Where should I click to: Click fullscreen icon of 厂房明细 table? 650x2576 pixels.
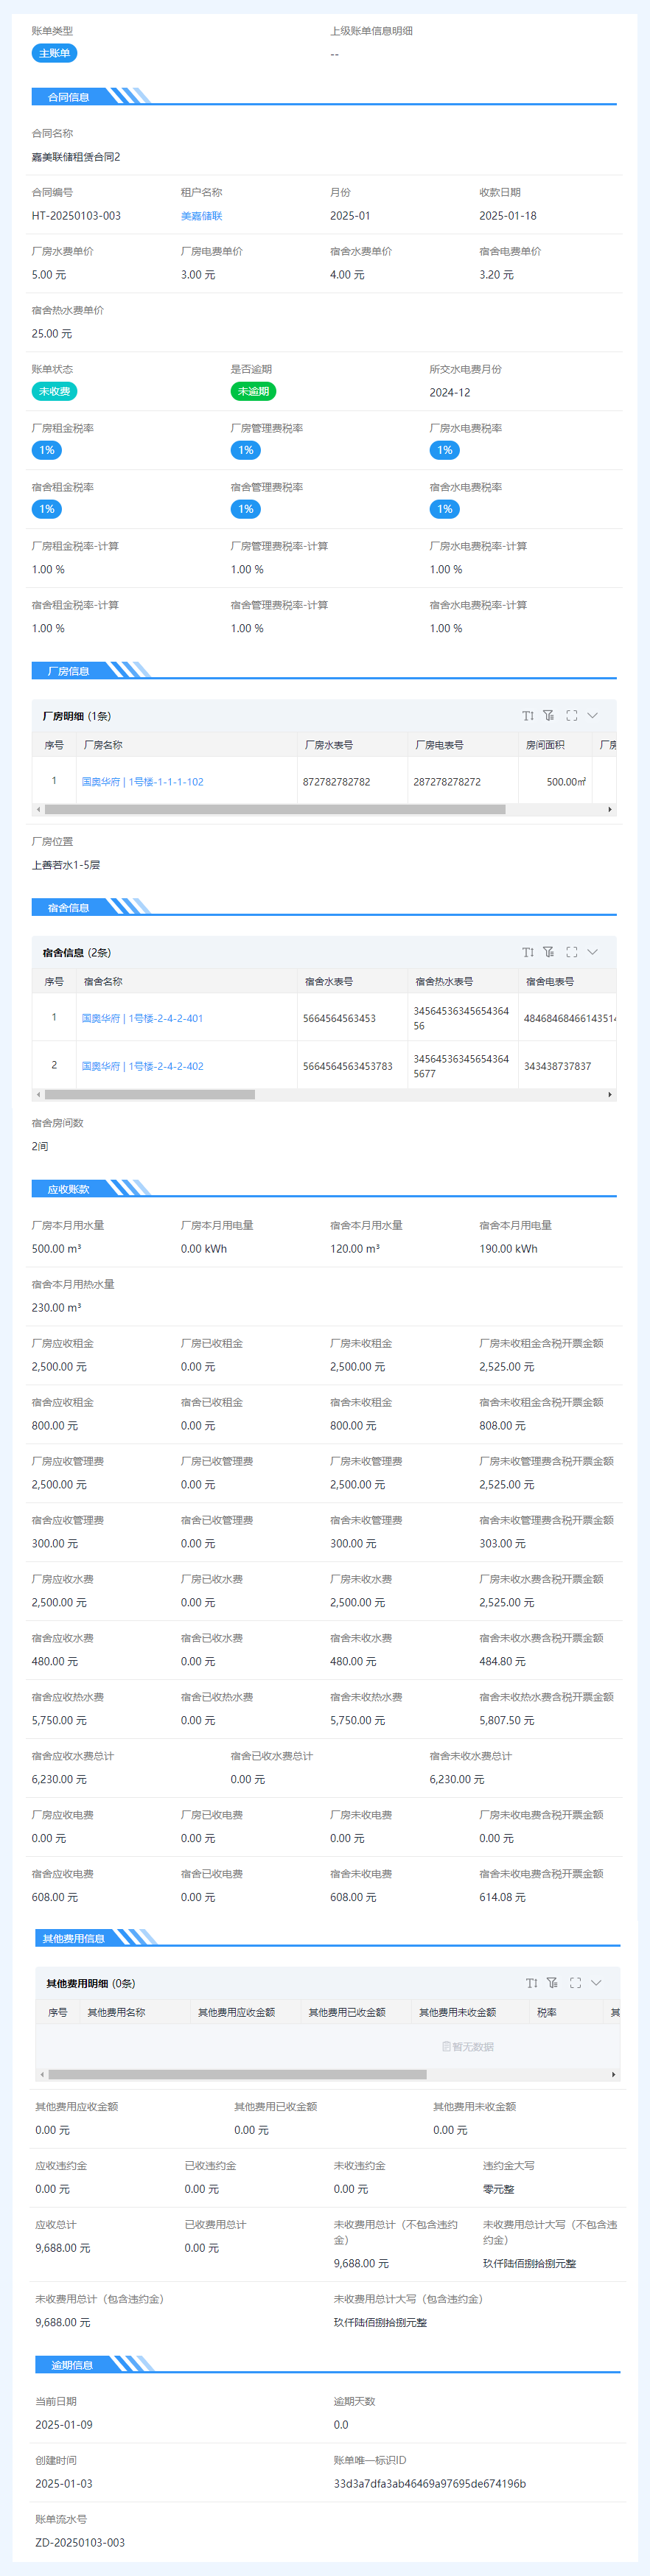tap(572, 716)
